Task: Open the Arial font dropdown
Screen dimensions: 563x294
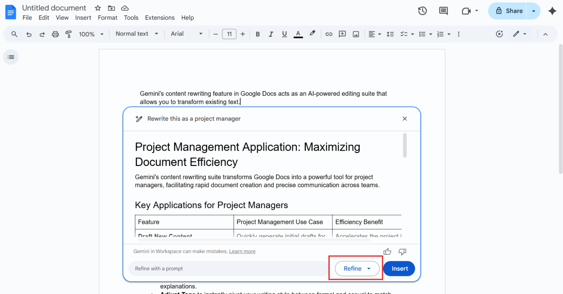Action: coord(187,34)
